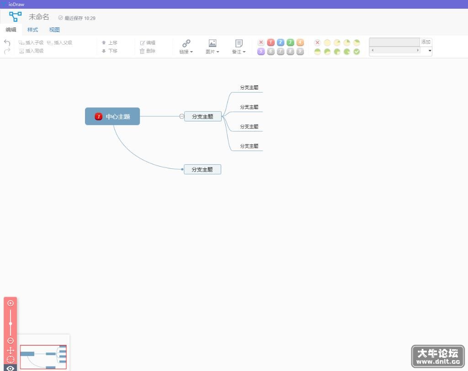
Task: Expand the tag list dropdown arrow
Action: pyautogui.click(x=430, y=51)
